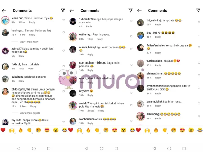
Task: Expand View 1 more reply under hushsya
Action: (29, 42)
